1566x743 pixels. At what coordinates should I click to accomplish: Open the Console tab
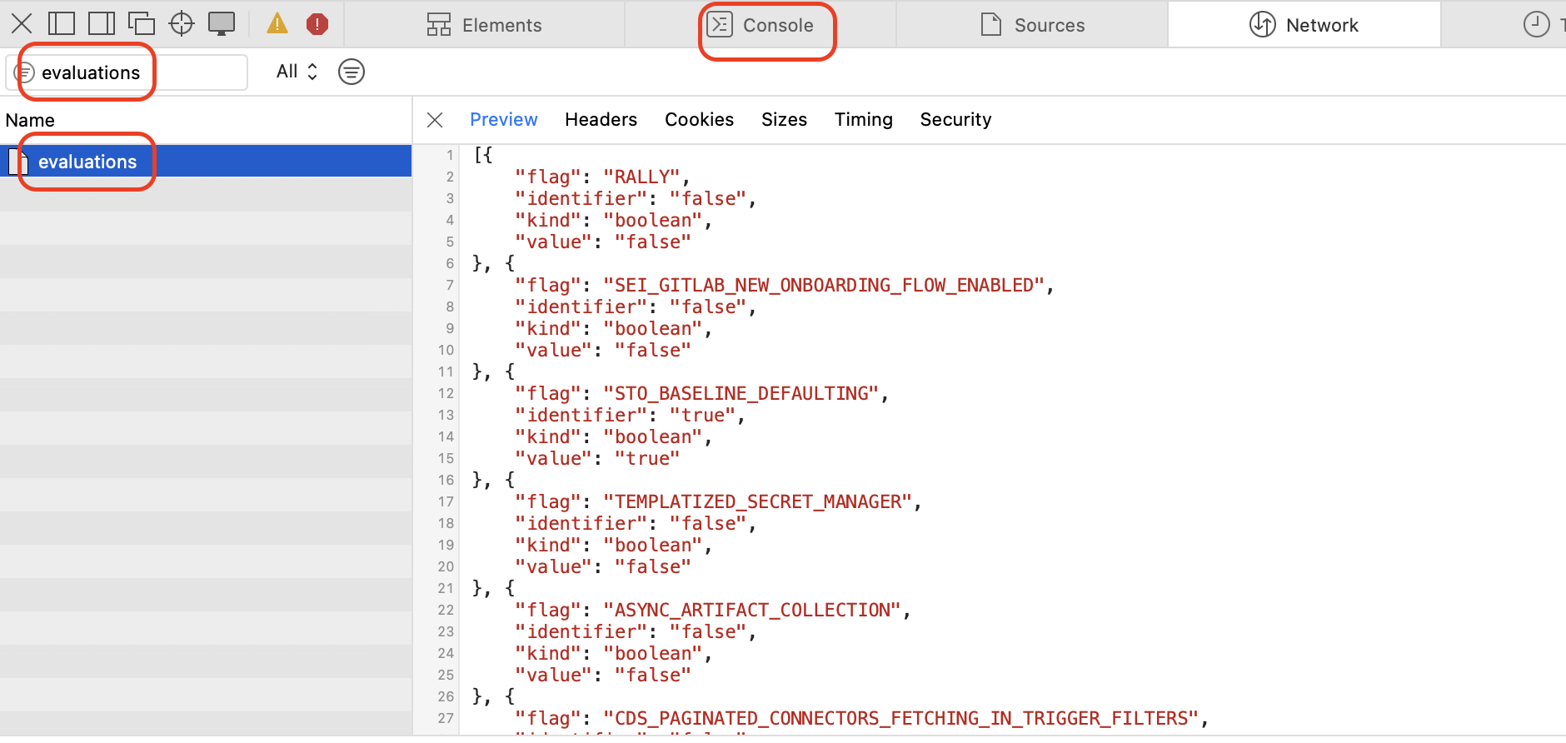761,25
